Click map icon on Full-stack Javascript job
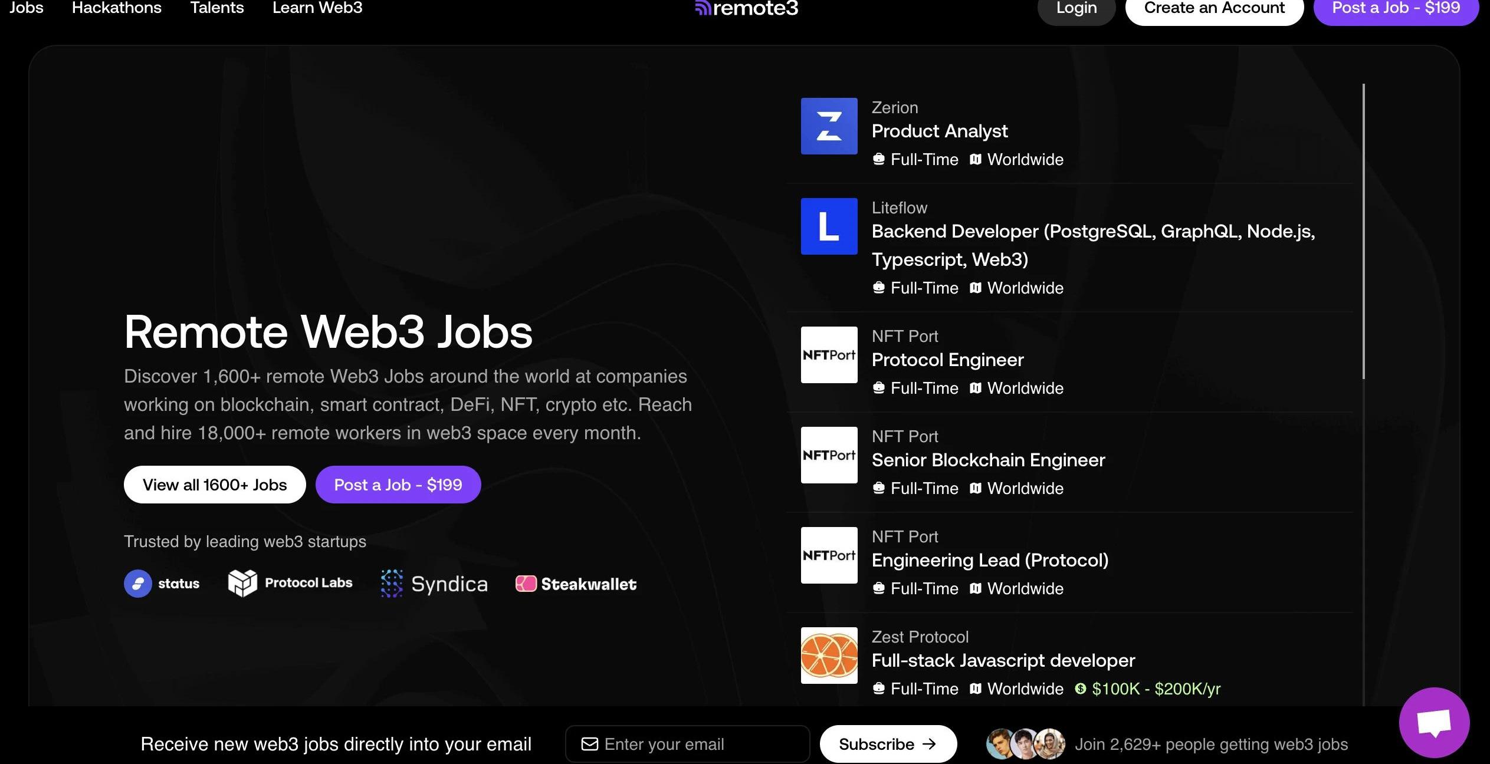The width and height of the screenshot is (1490, 764). click(975, 689)
